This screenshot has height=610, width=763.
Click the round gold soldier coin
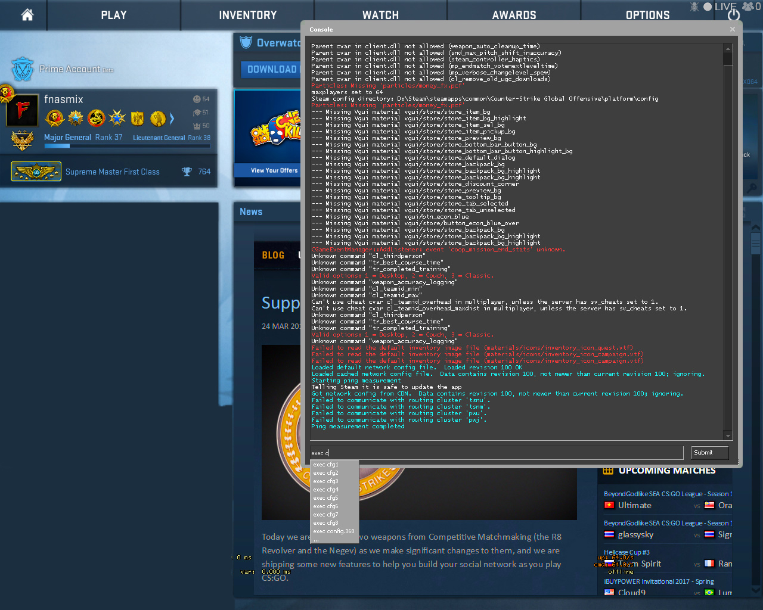pyautogui.click(x=158, y=119)
